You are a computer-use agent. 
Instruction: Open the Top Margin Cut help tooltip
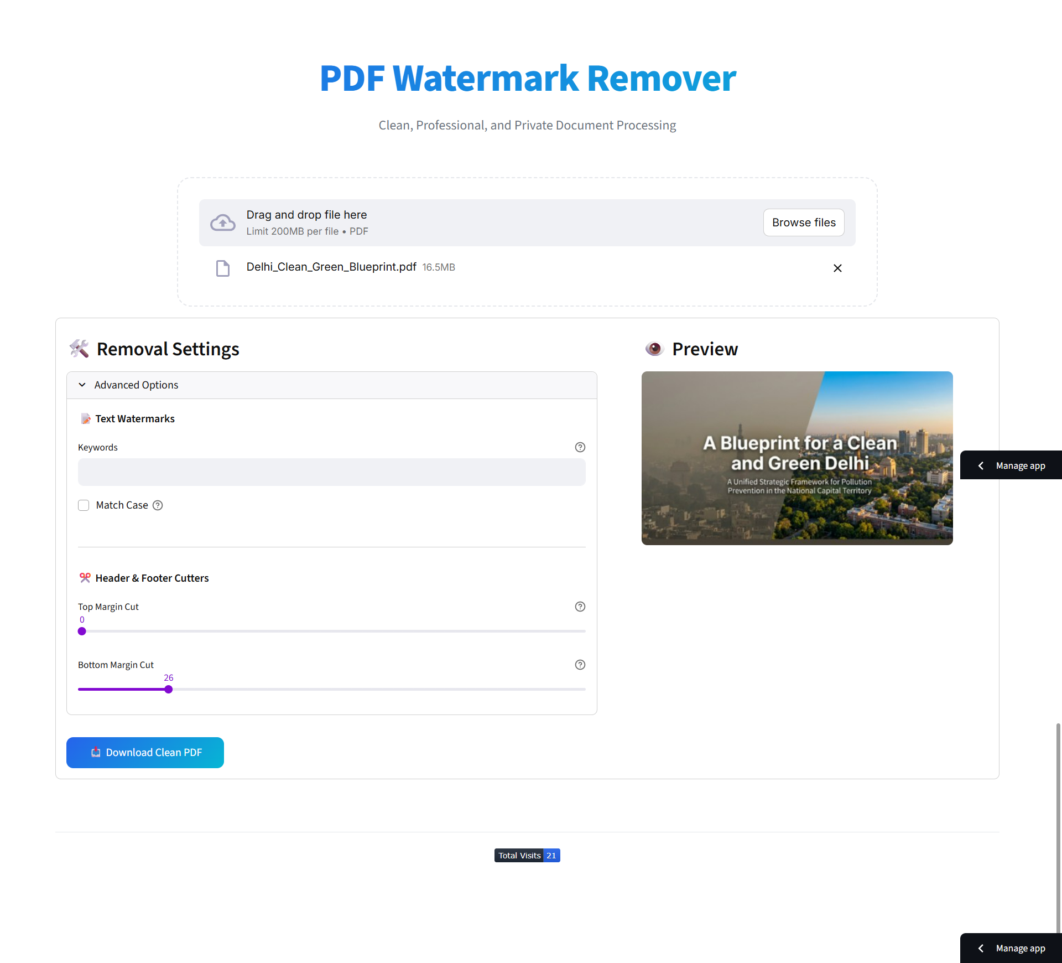(x=580, y=607)
